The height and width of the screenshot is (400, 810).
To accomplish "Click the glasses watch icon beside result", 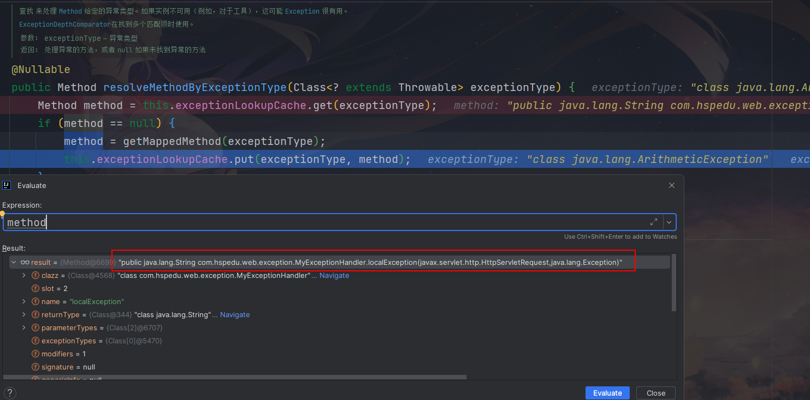I will coord(25,262).
